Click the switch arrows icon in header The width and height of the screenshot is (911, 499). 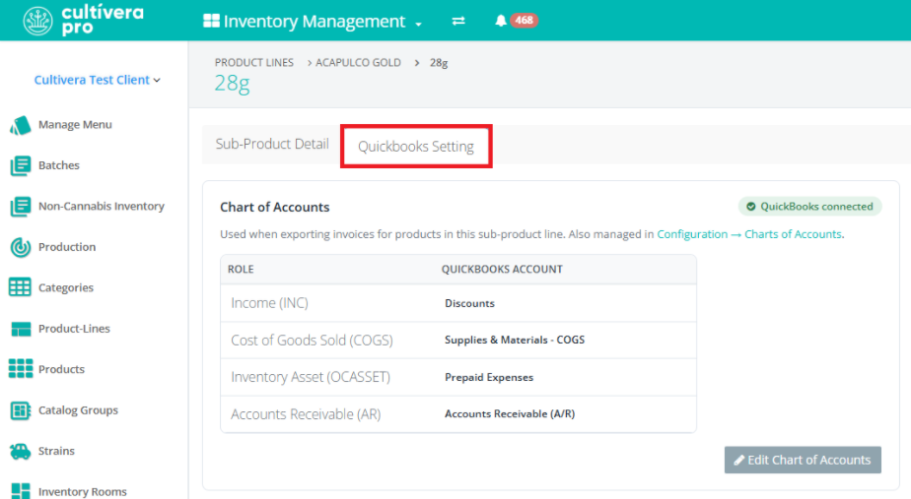[458, 21]
